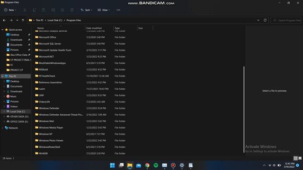Select Abu Office Data in Quick access

[18, 55]
